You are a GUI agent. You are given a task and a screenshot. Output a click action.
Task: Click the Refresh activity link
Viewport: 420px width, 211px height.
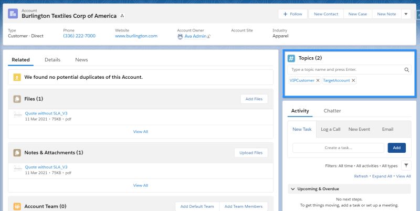tap(361, 176)
